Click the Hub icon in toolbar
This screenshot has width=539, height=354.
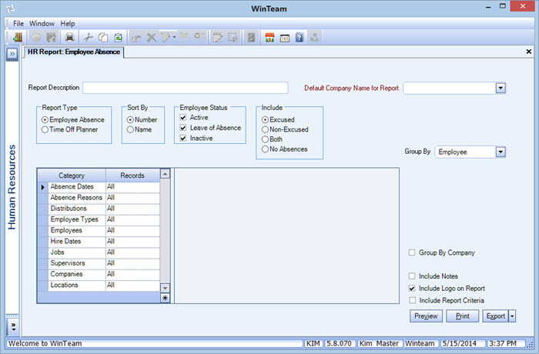[x=314, y=38]
